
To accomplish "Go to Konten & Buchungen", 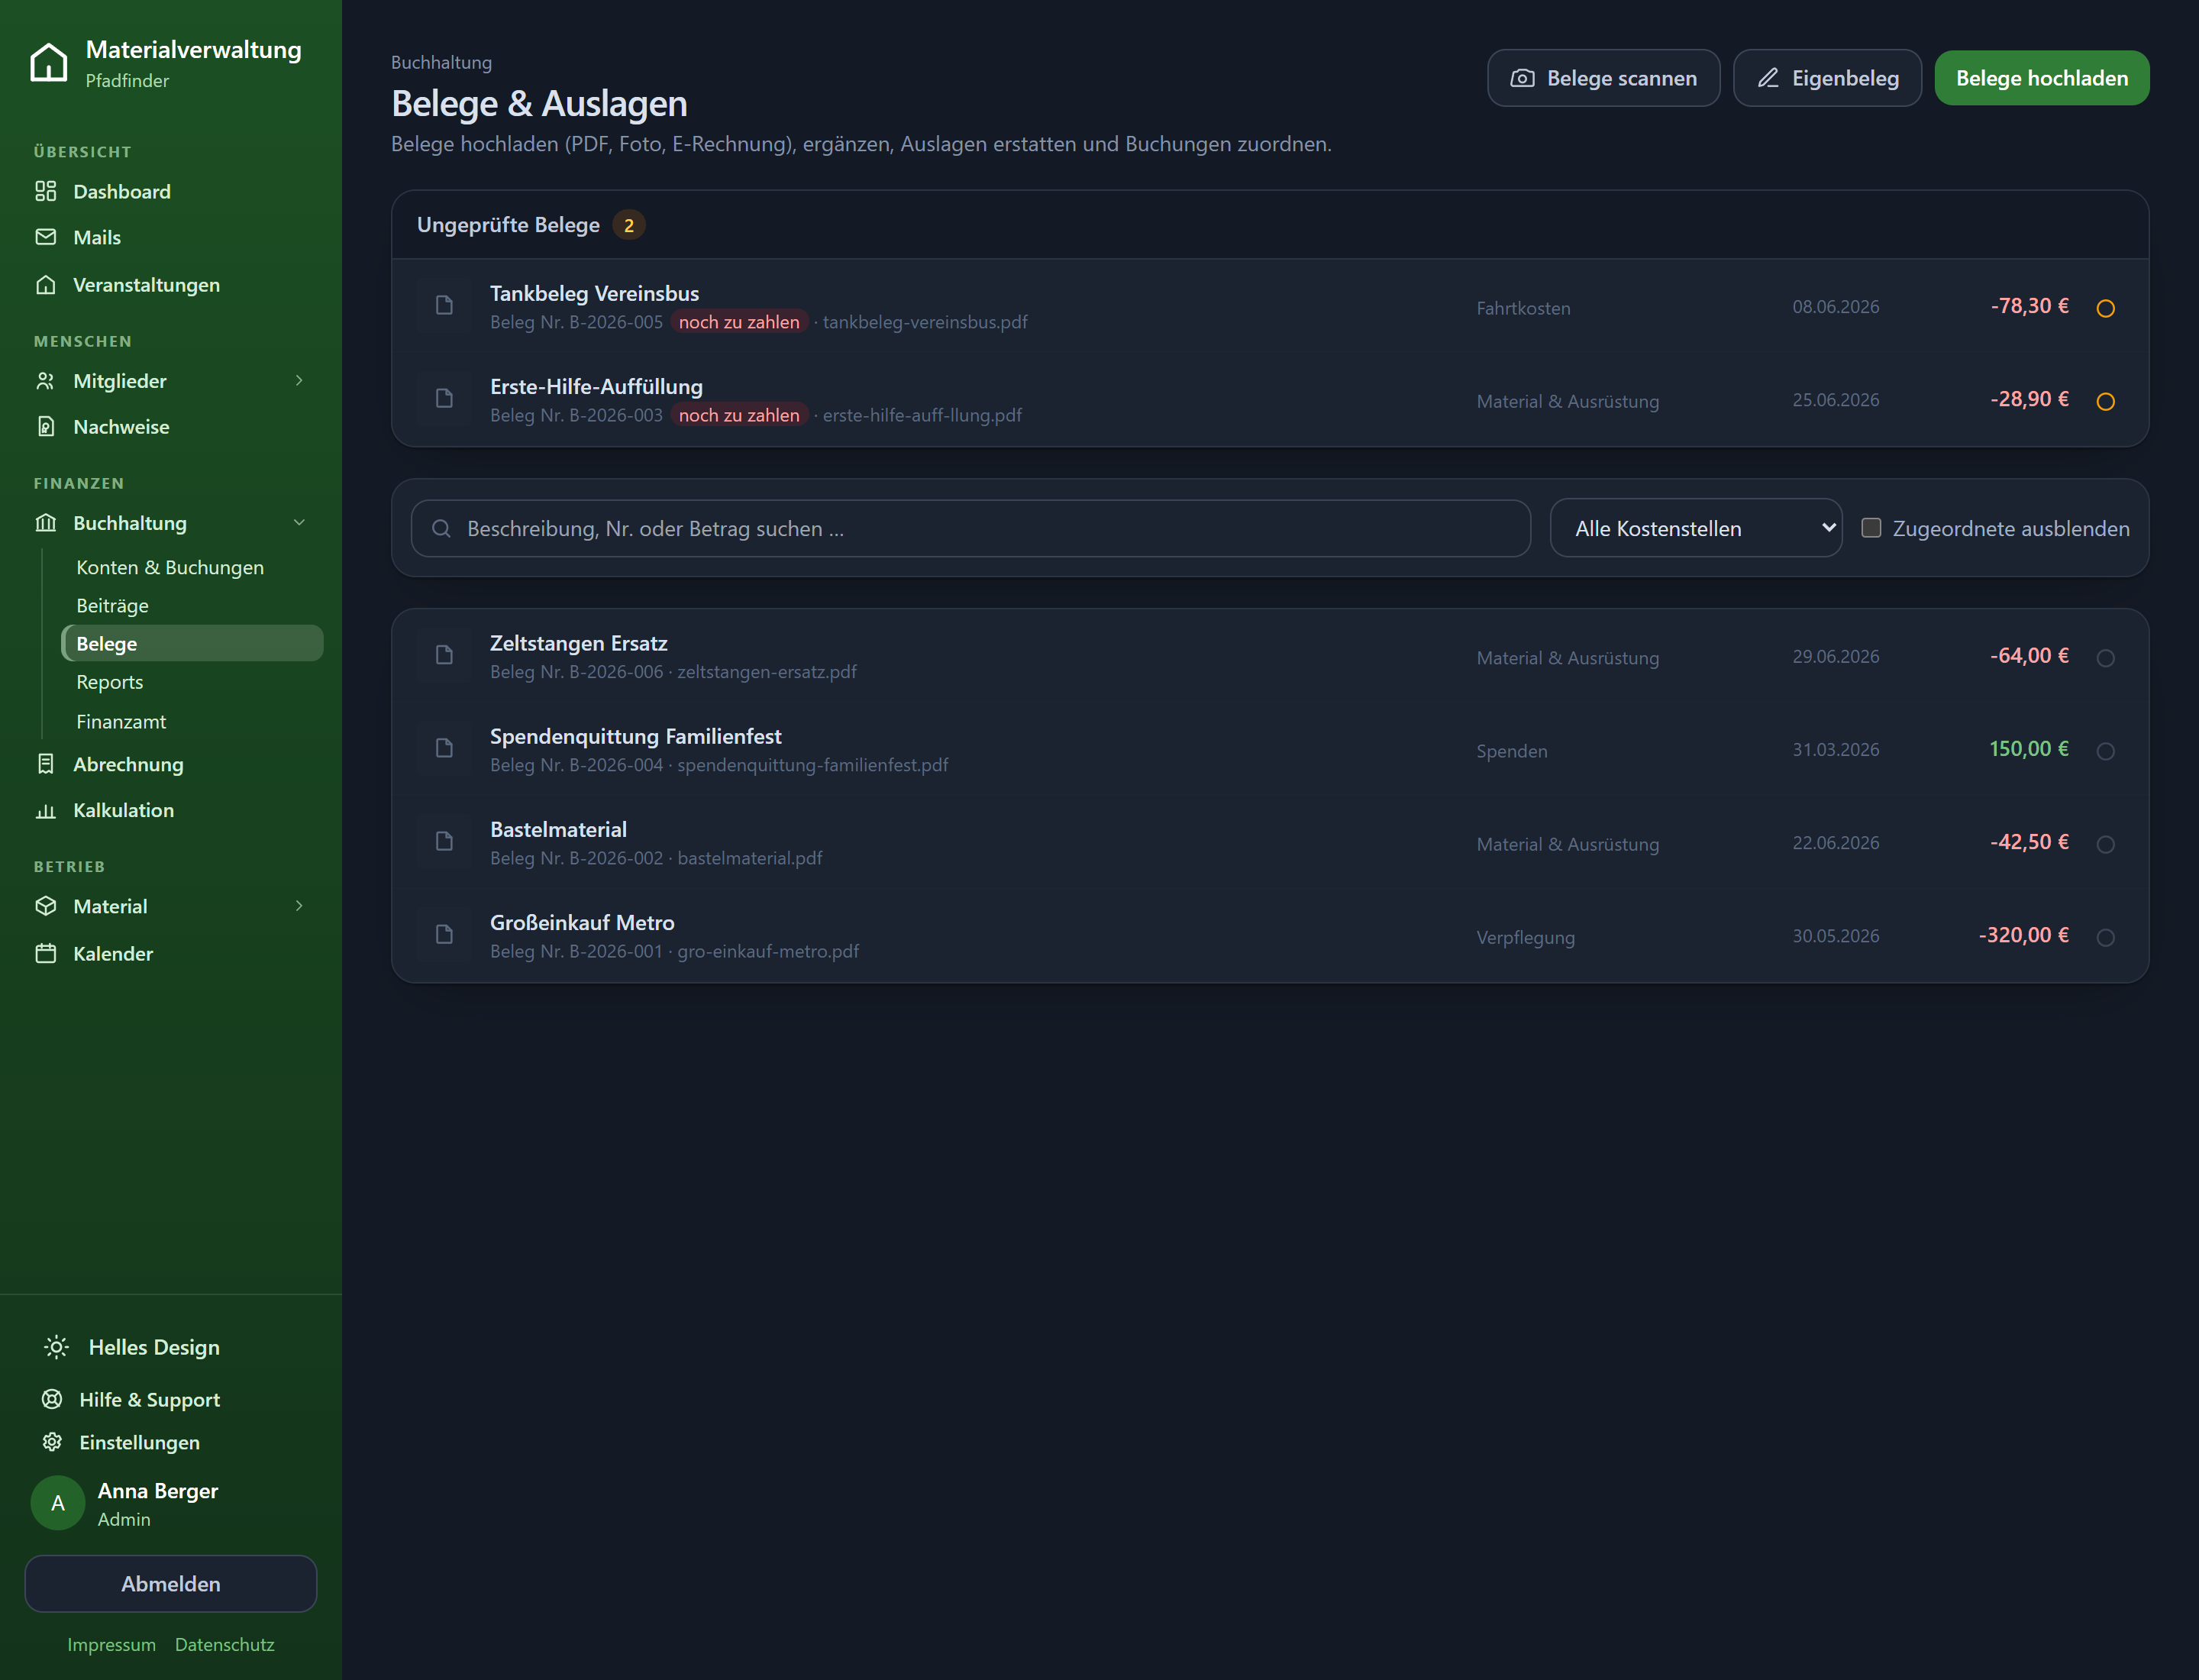I will [170, 567].
